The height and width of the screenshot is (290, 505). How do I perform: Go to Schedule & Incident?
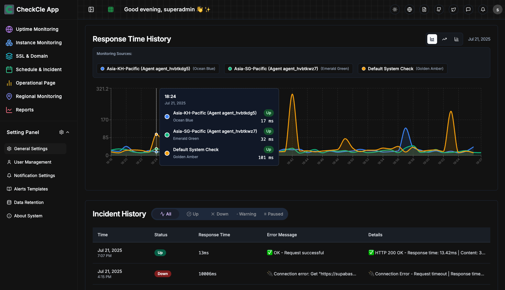[x=38, y=69]
